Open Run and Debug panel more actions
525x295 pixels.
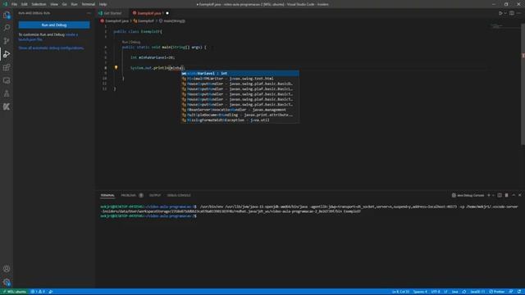click(89, 13)
